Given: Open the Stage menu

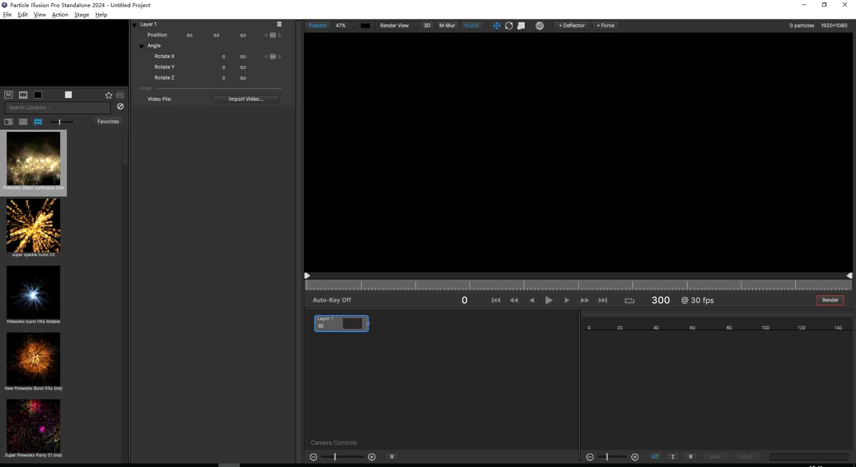Looking at the screenshot, I should coord(81,14).
